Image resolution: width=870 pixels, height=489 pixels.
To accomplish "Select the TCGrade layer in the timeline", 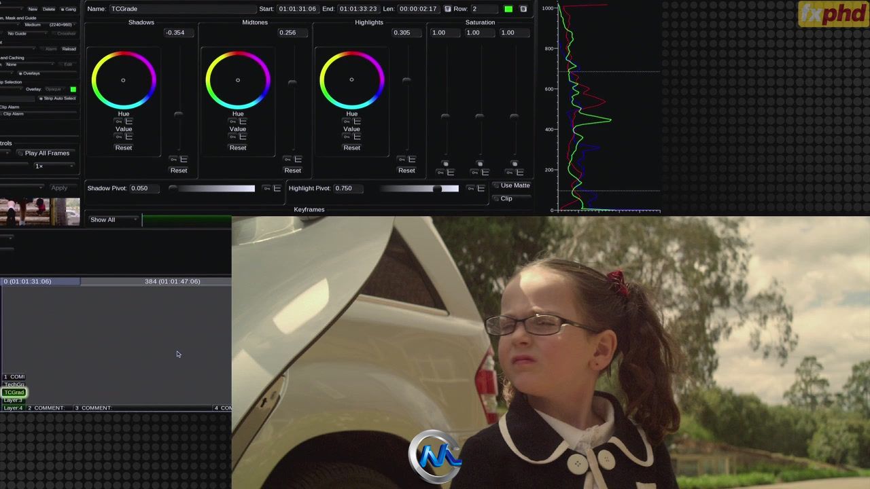I will pyautogui.click(x=14, y=393).
